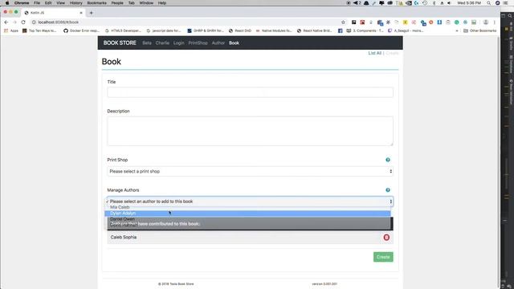Click the green circle extension icon

[x=457, y=22]
